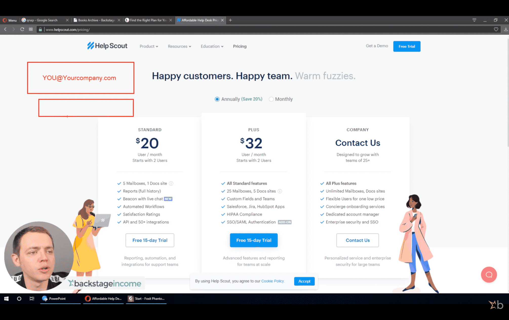Click the $32 Plus price

251,143
